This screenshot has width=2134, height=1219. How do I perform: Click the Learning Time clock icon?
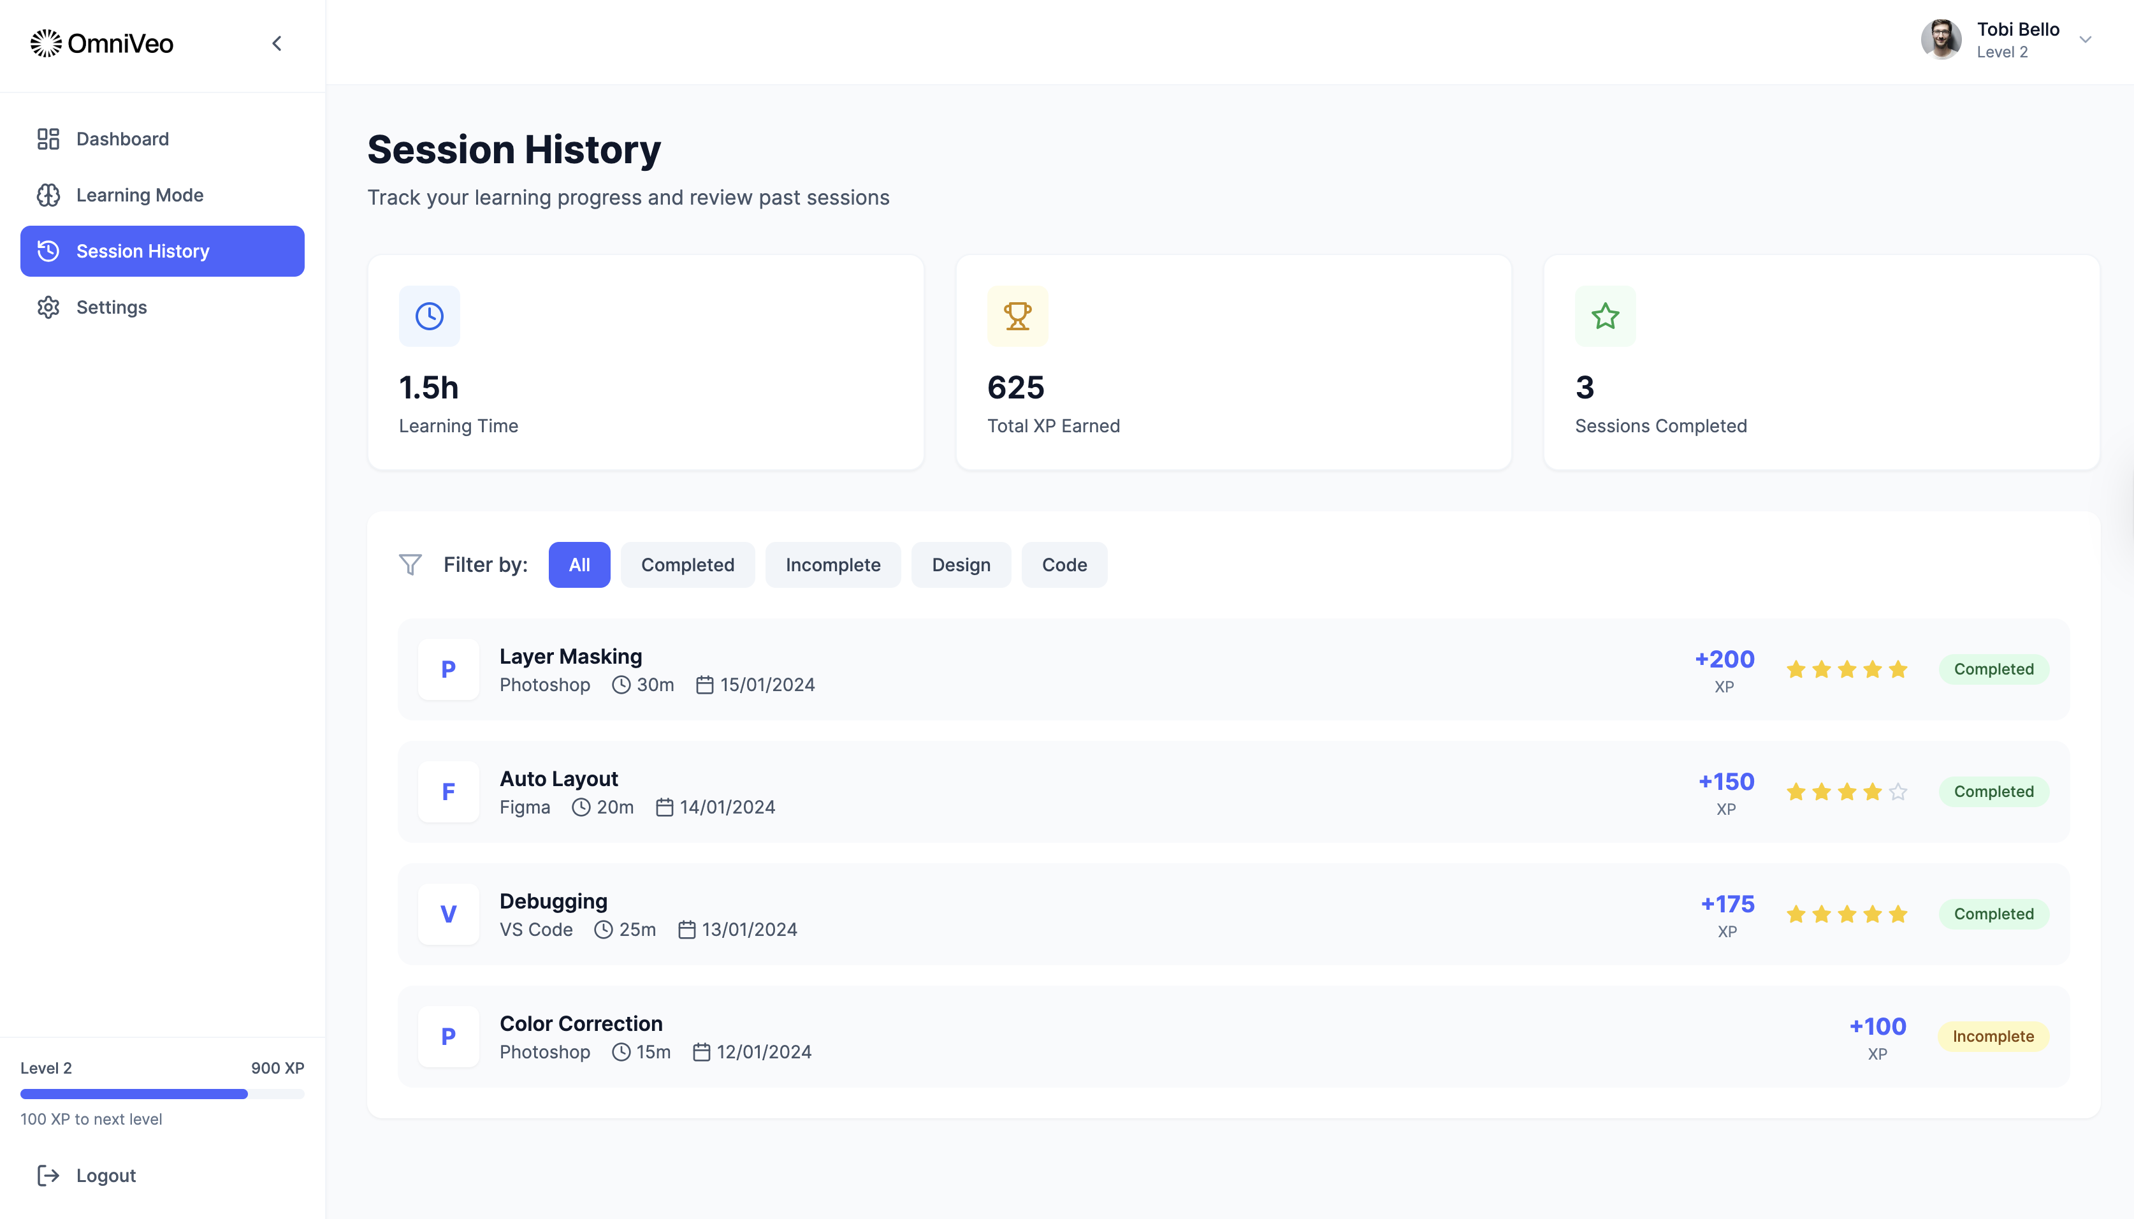click(430, 316)
